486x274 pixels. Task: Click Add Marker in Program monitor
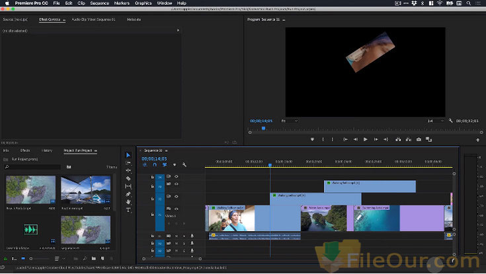coord(312,139)
